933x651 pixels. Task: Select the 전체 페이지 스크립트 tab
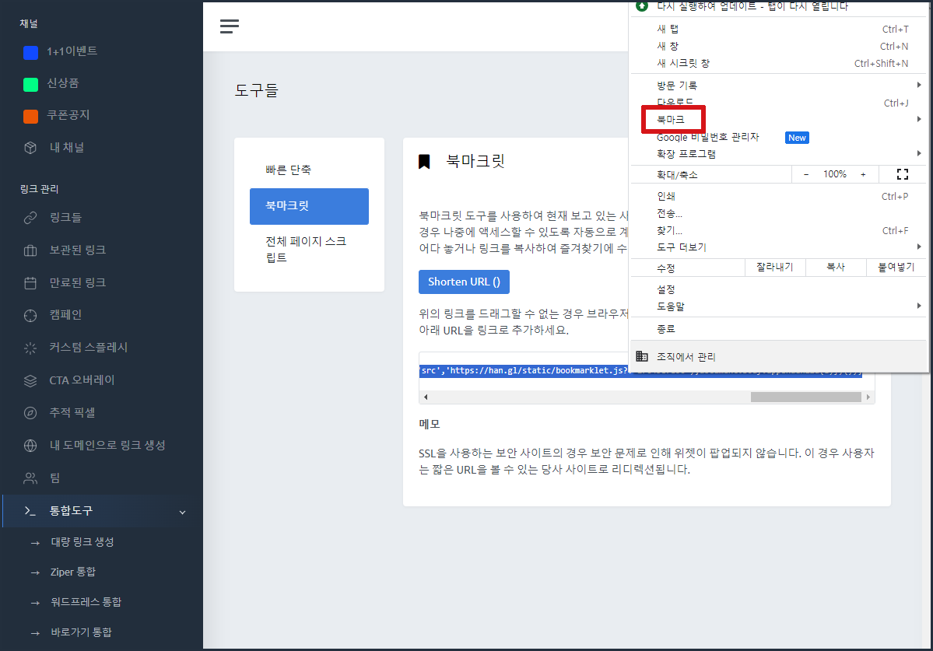click(310, 249)
